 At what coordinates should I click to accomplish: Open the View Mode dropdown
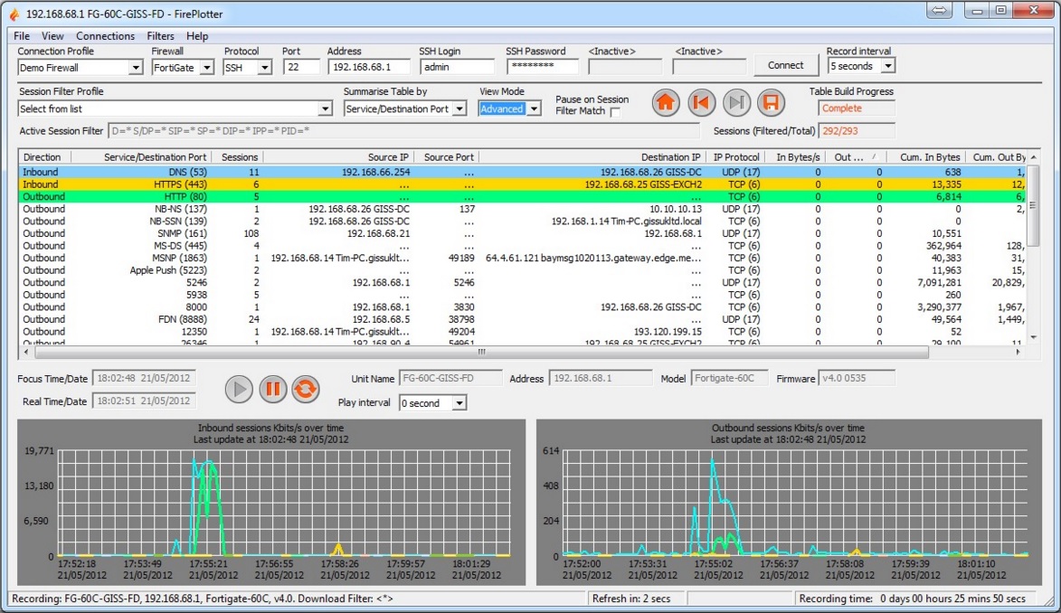(534, 109)
